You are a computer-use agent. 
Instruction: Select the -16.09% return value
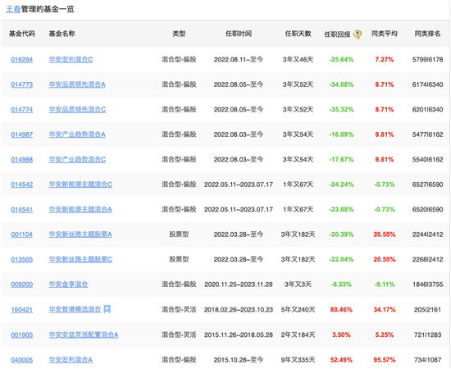341,134
